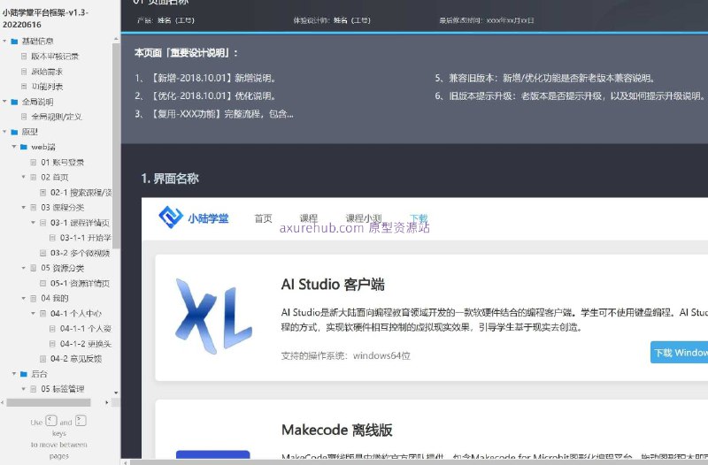Open the 版本审核记录 page
Screen dimensions: 708x465
[x=55, y=57]
